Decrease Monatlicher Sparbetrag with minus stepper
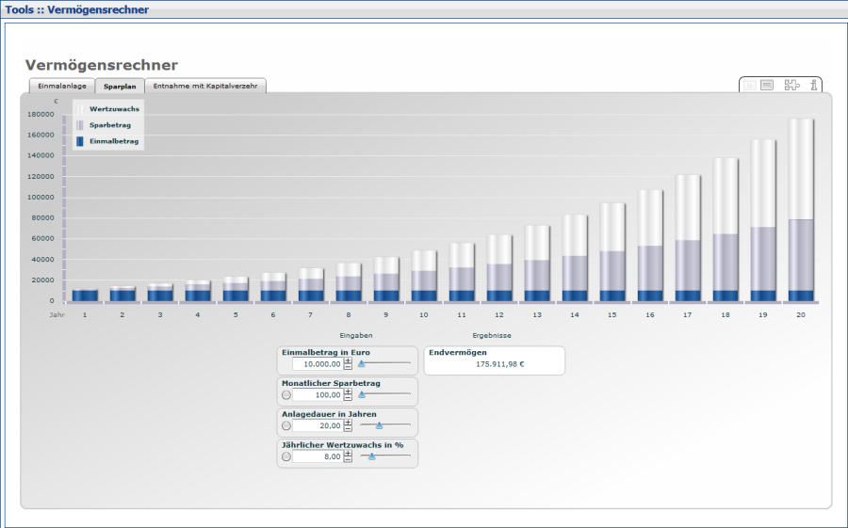The height and width of the screenshot is (528, 848). (x=348, y=398)
